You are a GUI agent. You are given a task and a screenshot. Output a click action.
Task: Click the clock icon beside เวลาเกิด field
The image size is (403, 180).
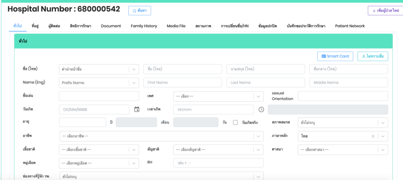tap(261, 109)
